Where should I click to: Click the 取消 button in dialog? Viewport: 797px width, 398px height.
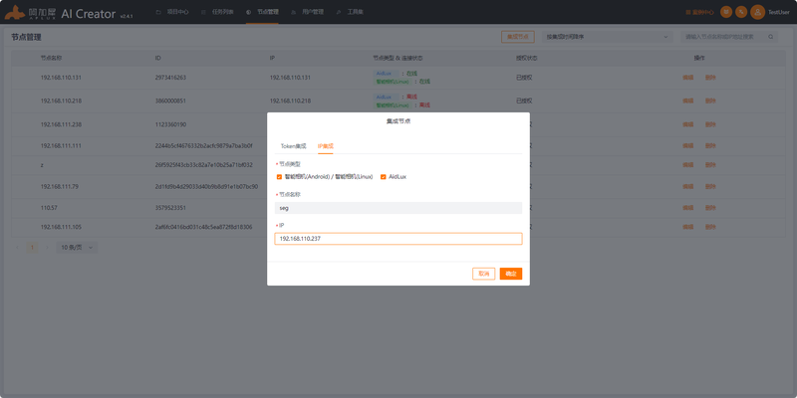[483, 274]
